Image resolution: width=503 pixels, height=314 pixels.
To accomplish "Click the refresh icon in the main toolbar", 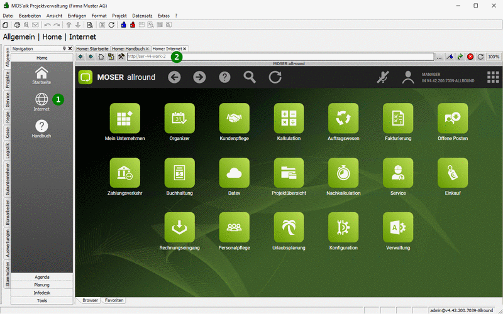I will pos(111,24).
